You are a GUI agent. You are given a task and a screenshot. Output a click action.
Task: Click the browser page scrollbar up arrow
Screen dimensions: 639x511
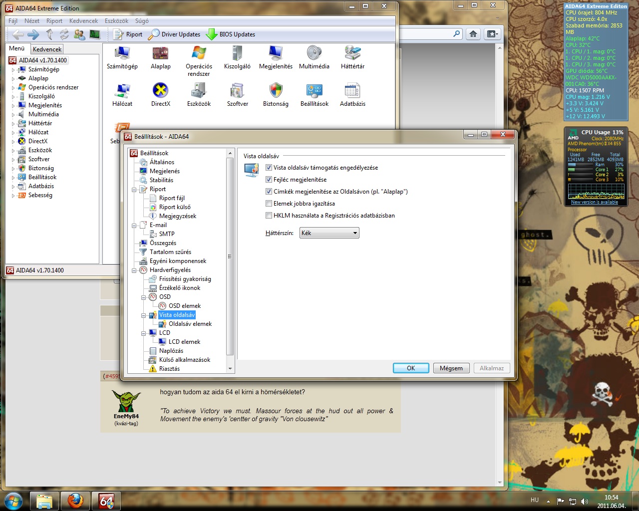500,48
